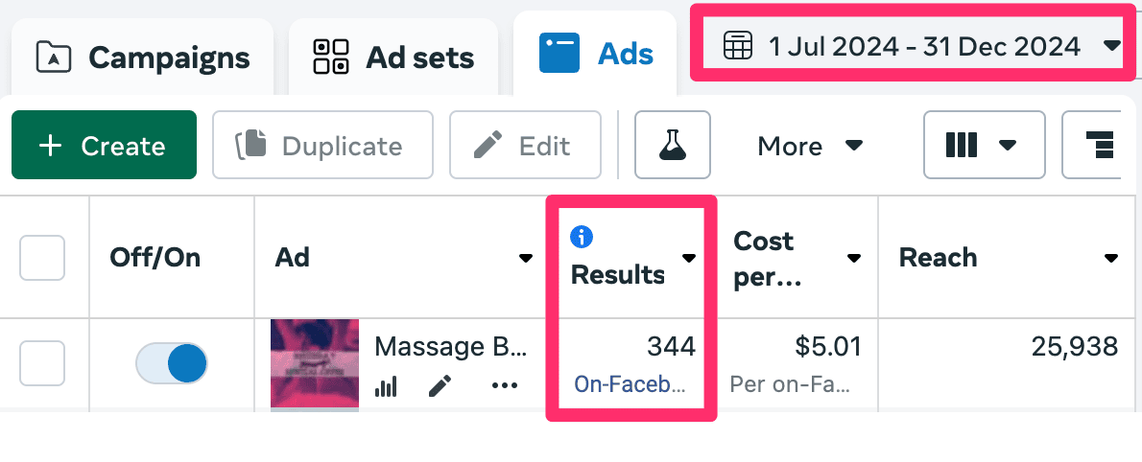The width and height of the screenshot is (1142, 462).
Task: View charts icon under Massage ad
Action: tap(385, 386)
